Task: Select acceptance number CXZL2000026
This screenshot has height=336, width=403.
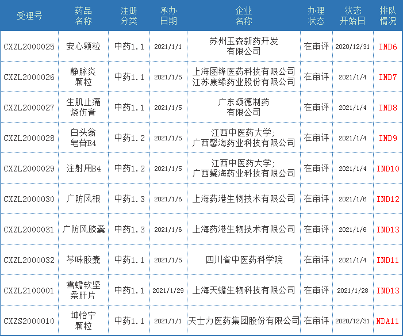Action: coord(29,77)
